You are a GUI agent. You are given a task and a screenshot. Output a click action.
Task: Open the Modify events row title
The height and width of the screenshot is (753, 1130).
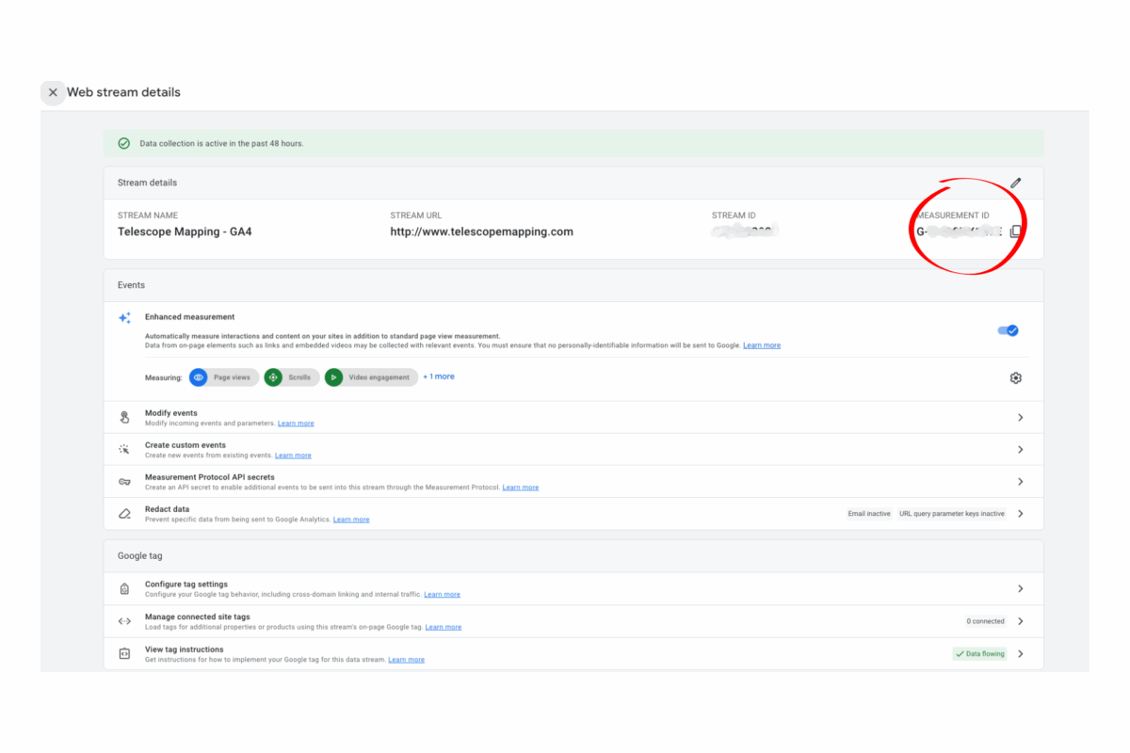(x=171, y=413)
